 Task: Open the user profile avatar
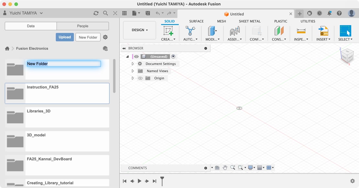click(x=351, y=13)
